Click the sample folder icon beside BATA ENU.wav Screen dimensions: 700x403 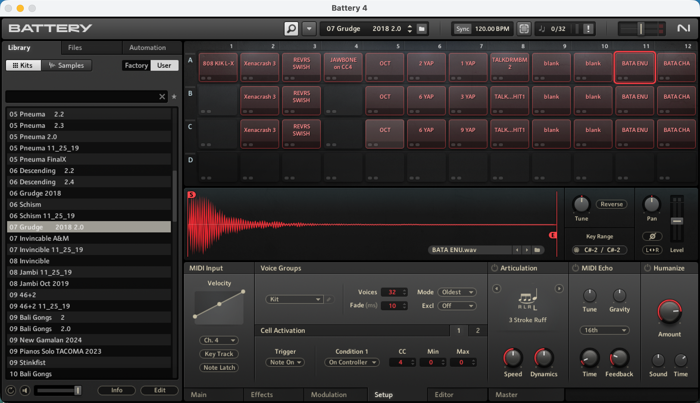[x=537, y=250]
